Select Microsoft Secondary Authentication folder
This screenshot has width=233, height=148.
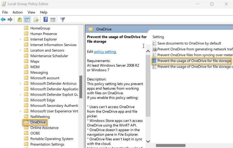[x=54, y=106]
